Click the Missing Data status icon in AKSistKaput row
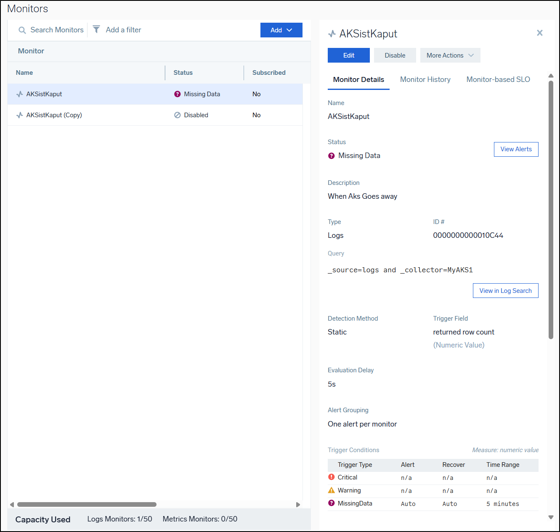The image size is (560, 532). click(177, 94)
